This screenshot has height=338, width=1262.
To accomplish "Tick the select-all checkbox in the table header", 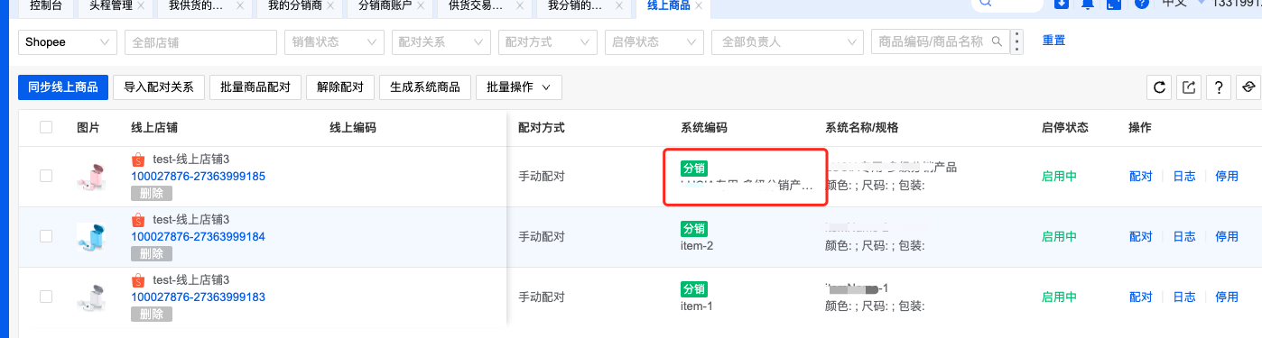I will click(x=46, y=128).
